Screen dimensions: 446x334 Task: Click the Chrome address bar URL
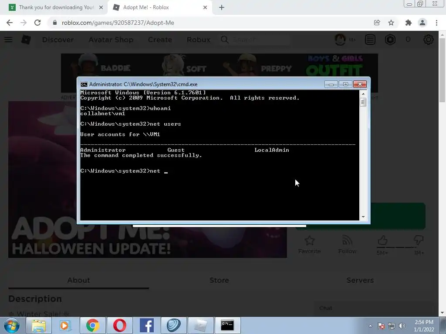pos(118,23)
